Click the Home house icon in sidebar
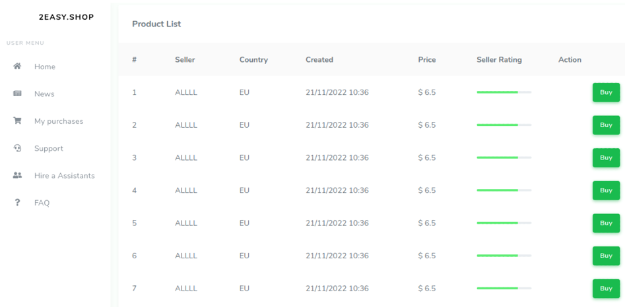625x307 pixels. point(18,67)
